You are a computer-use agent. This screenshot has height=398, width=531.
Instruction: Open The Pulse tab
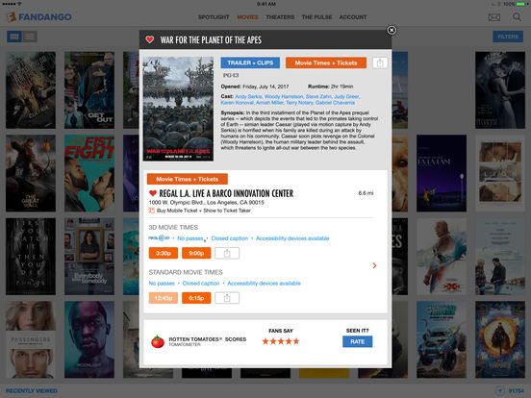pos(316,17)
